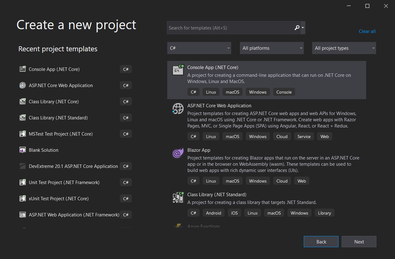The image size is (395, 259).
Task: Pick ASP.NET Web Application (.NET Framework) recent template
Action: (x=74, y=215)
